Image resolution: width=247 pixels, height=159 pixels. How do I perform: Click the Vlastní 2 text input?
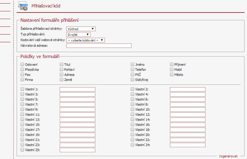188,89
